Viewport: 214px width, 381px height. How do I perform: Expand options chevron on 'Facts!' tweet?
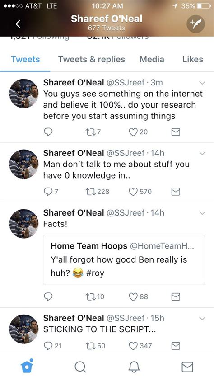click(x=202, y=213)
